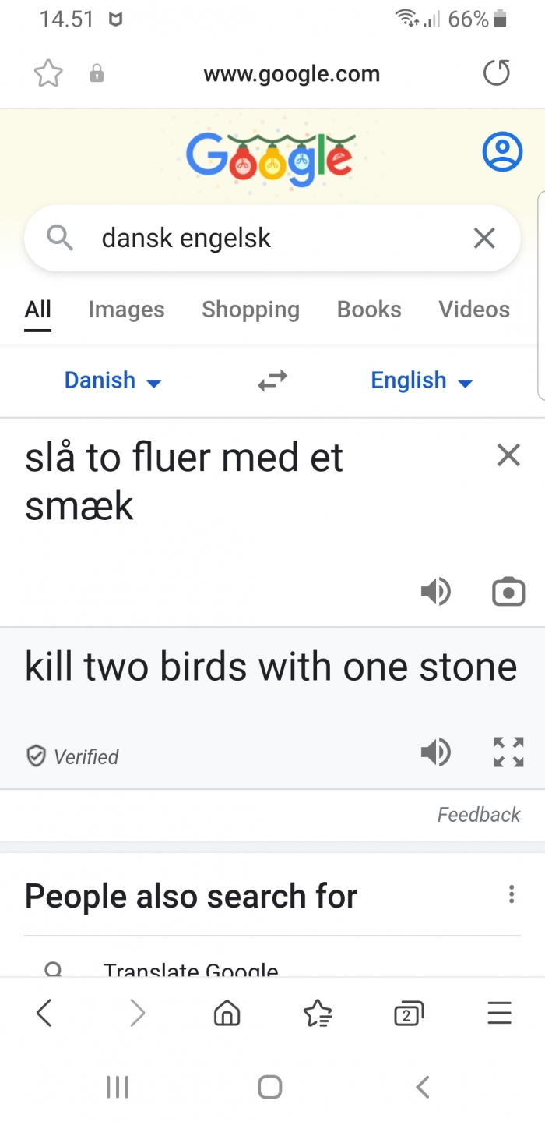Open Google account profile icon
Viewport: 545px width, 1122px height.
pyautogui.click(x=502, y=152)
